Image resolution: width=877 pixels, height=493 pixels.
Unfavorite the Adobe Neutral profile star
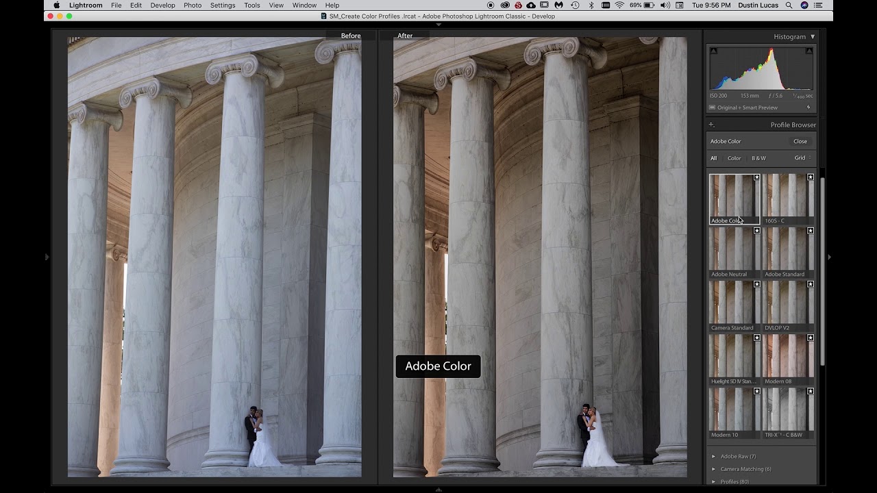tap(757, 231)
